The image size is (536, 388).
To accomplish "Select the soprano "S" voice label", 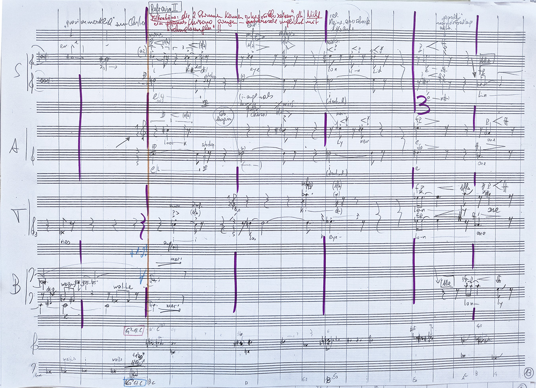I will 18,71.
